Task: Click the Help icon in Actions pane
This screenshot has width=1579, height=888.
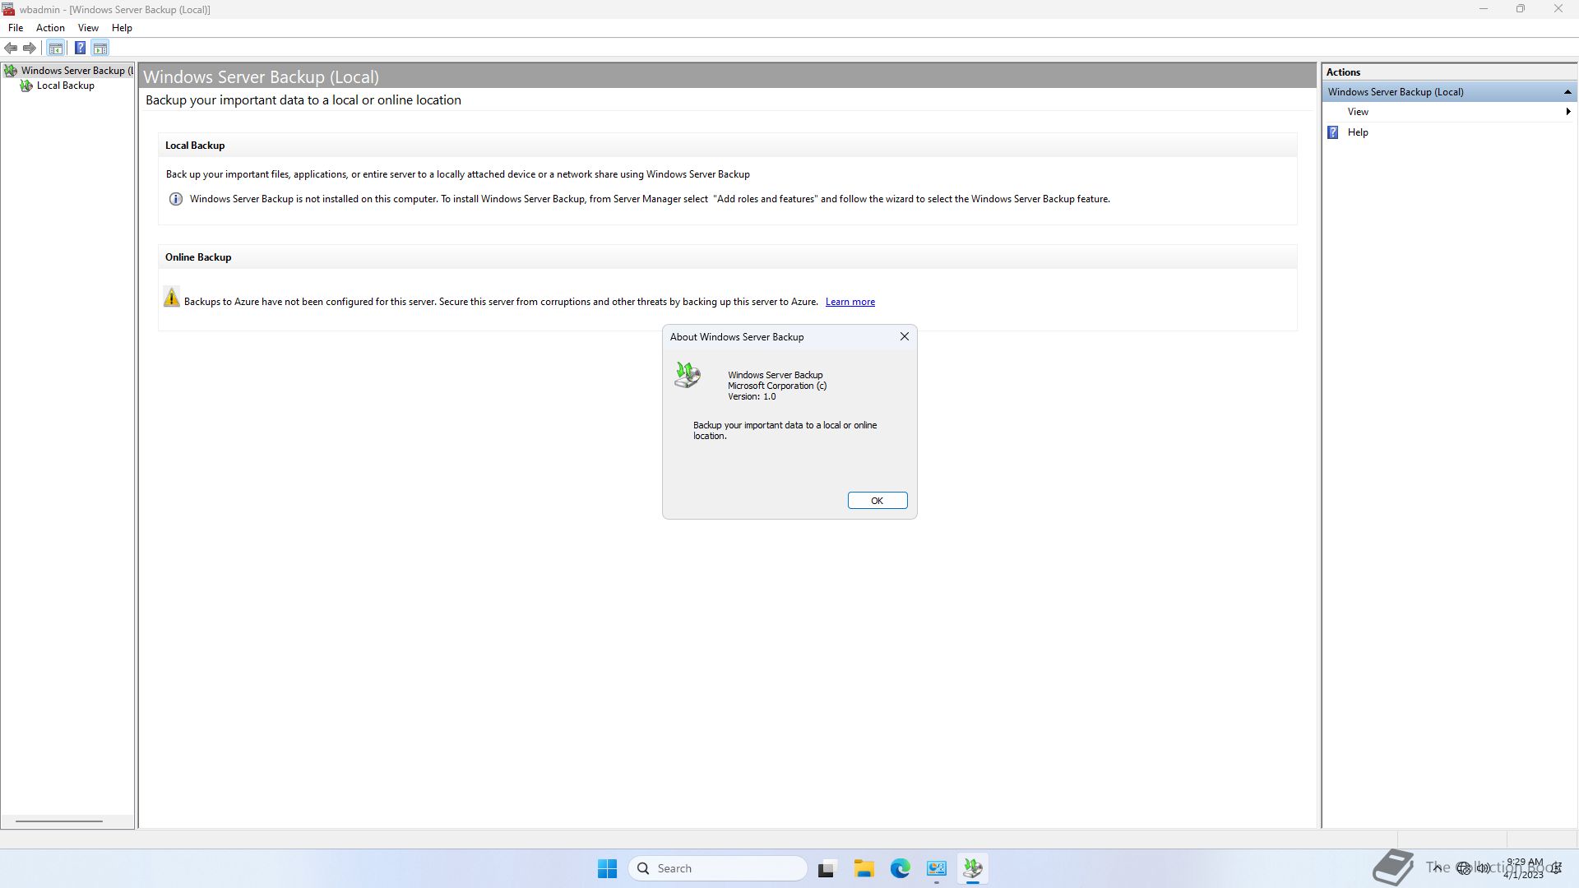Action: click(x=1333, y=132)
